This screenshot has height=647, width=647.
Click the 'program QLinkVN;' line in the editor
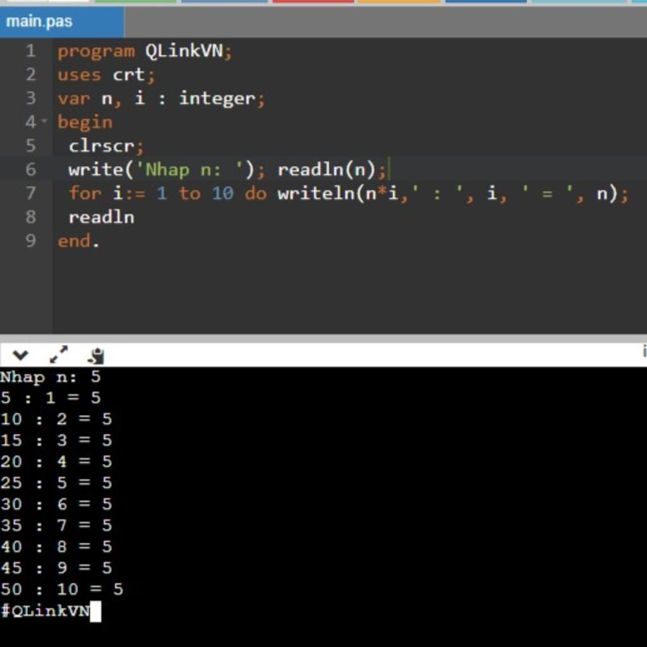[145, 51]
